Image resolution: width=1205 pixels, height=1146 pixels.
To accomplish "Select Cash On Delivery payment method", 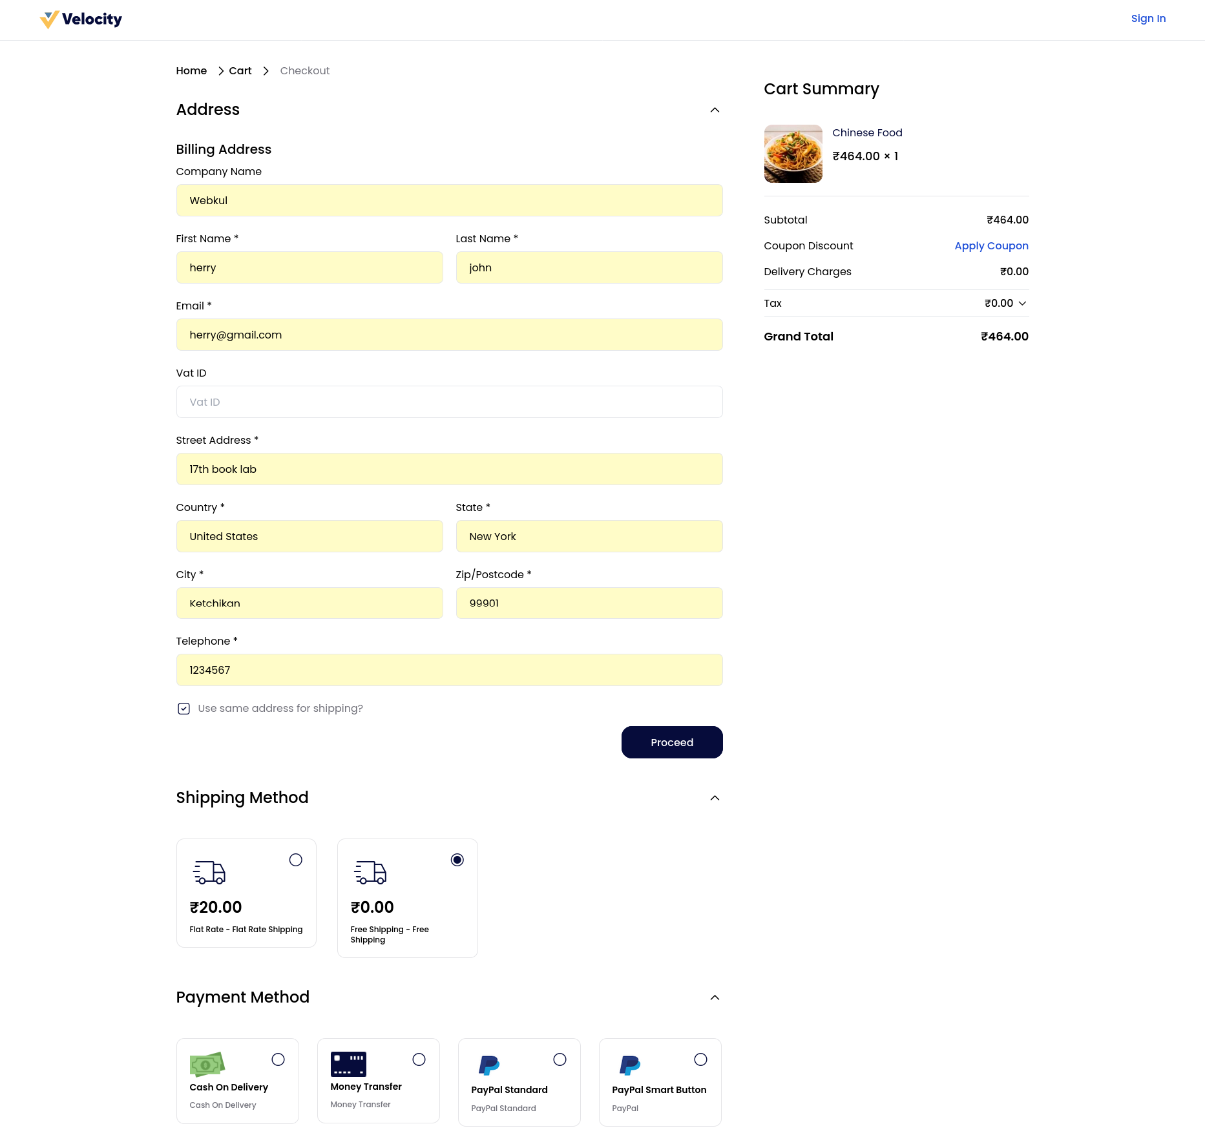I will (x=278, y=1059).
